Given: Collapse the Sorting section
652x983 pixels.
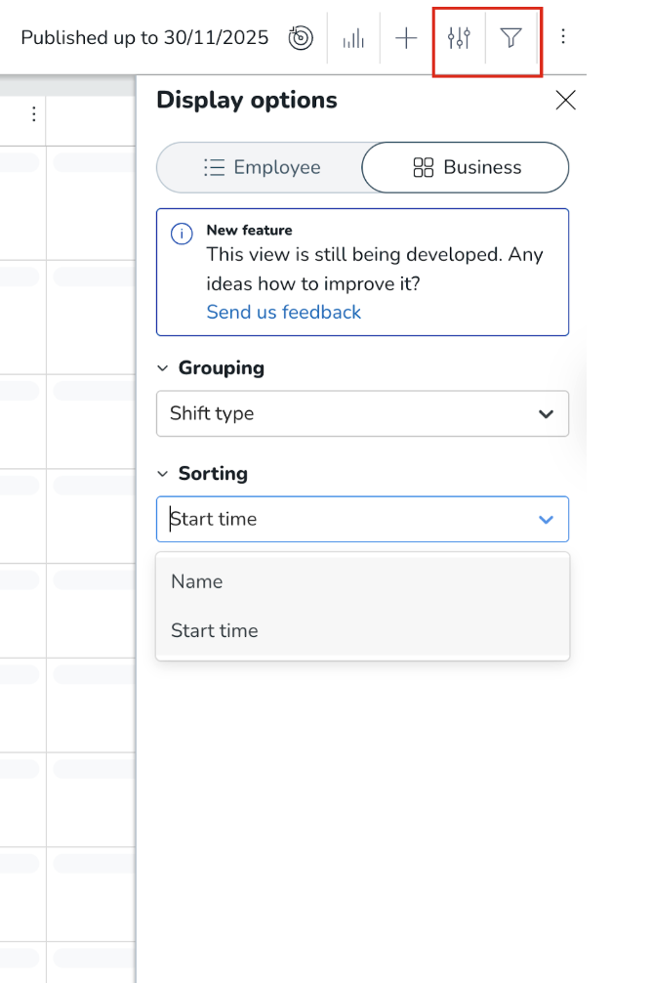Looking at the screenshot, I should 162,474.
